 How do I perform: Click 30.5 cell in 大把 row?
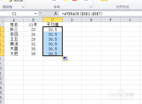pos(53,53)
